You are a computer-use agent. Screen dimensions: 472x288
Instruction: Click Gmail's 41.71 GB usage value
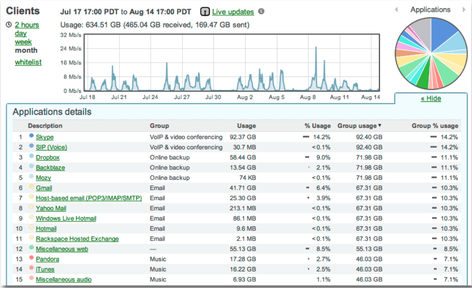click(243, 188)
